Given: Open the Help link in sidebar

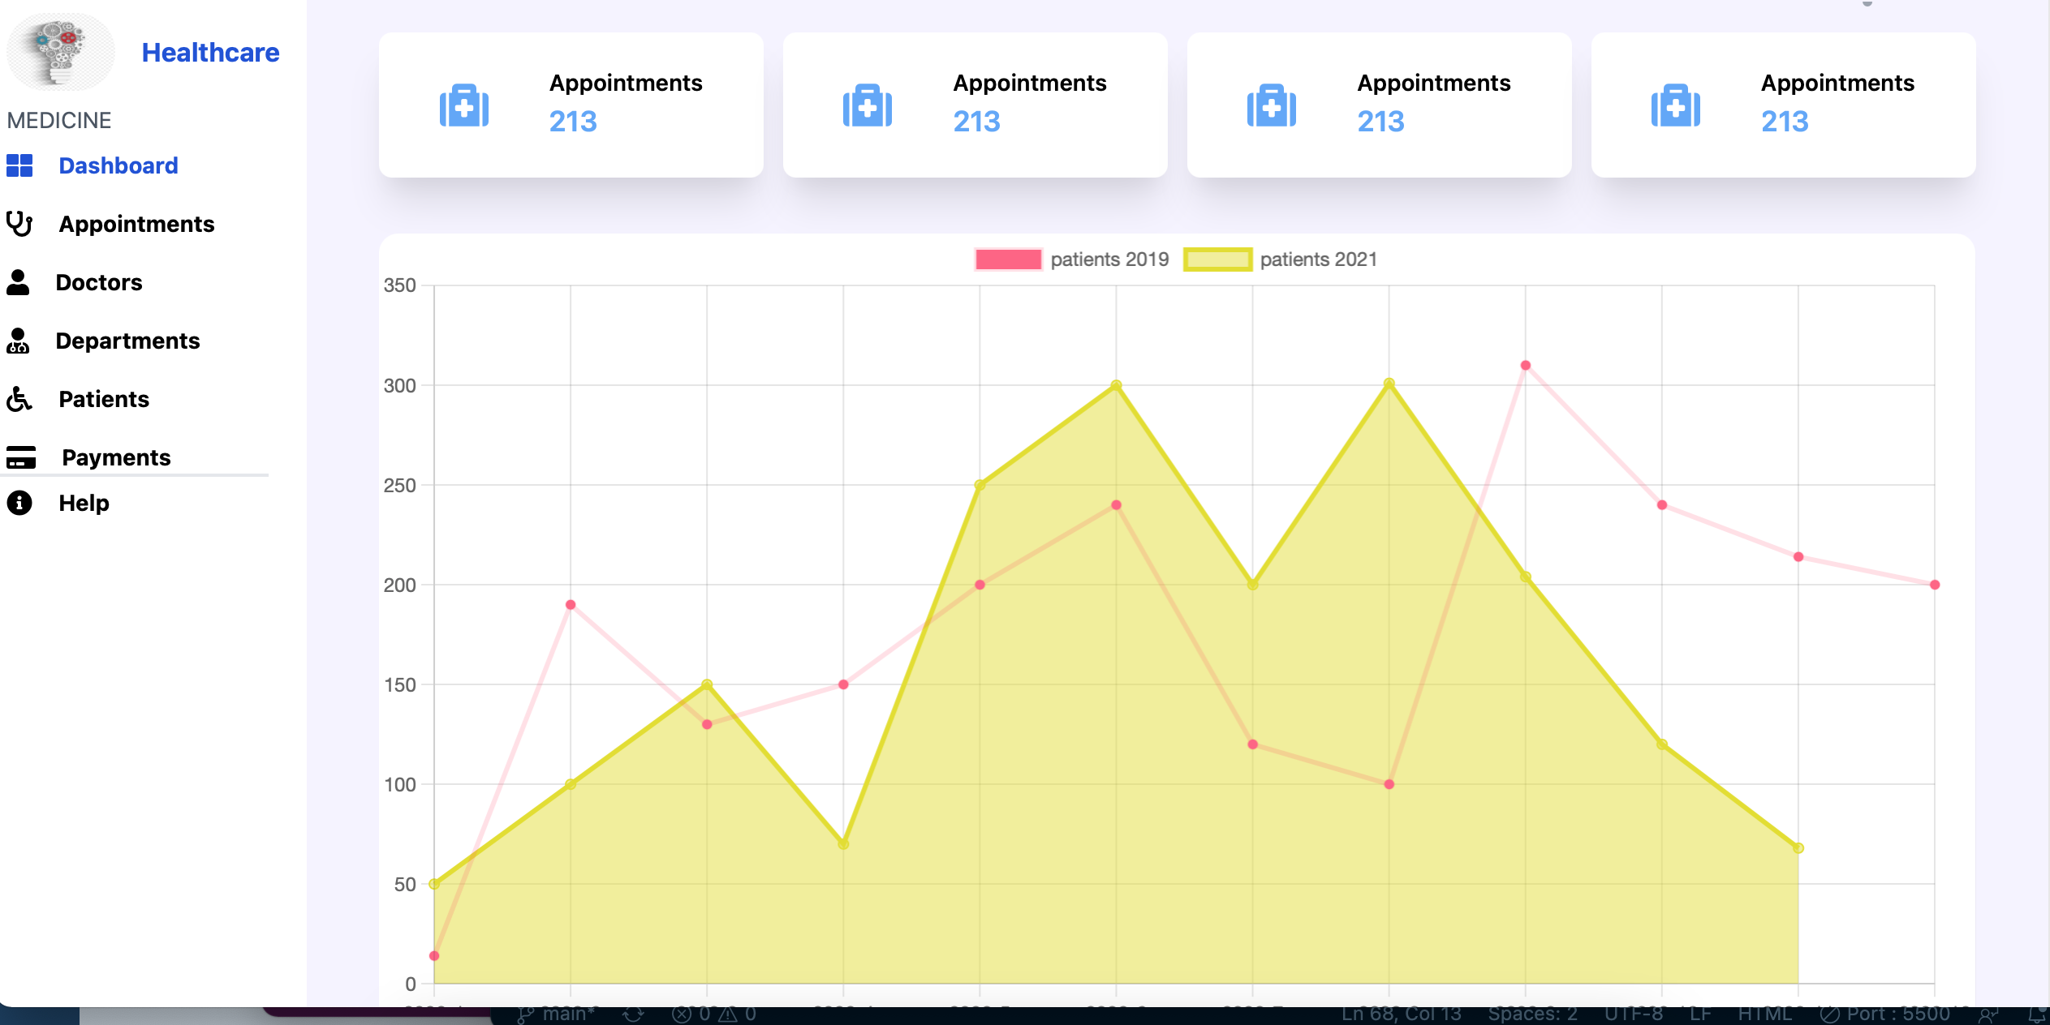Looking at the screenshot, I should 84,503.
